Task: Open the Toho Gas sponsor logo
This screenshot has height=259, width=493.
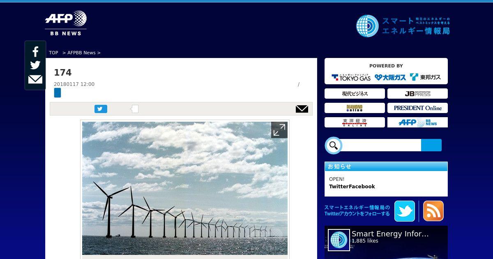Action: pos(425,77)
